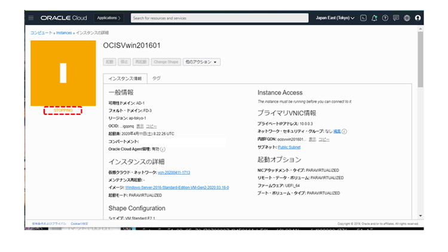This screenshot has width=448, height=252.
Task: Click the scrollbar down arrow
Action: pyautogui.click(x=421, y=216)
